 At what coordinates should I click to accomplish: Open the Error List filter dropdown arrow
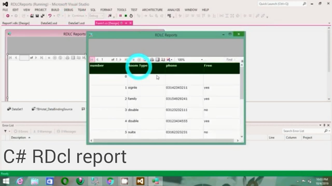[x=9, y=131]
